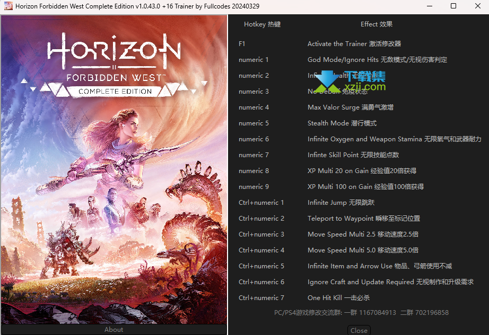The image size is (489, 335).
Task: Close the window with the title bar X
Action: click(477, 6)
